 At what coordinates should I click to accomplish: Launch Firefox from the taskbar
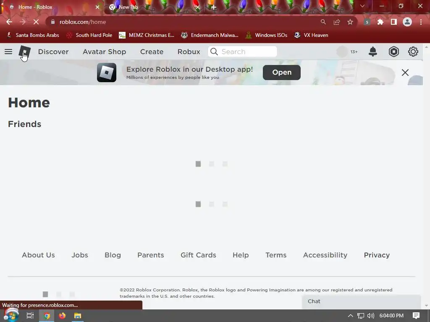click(x=62, y=316)
